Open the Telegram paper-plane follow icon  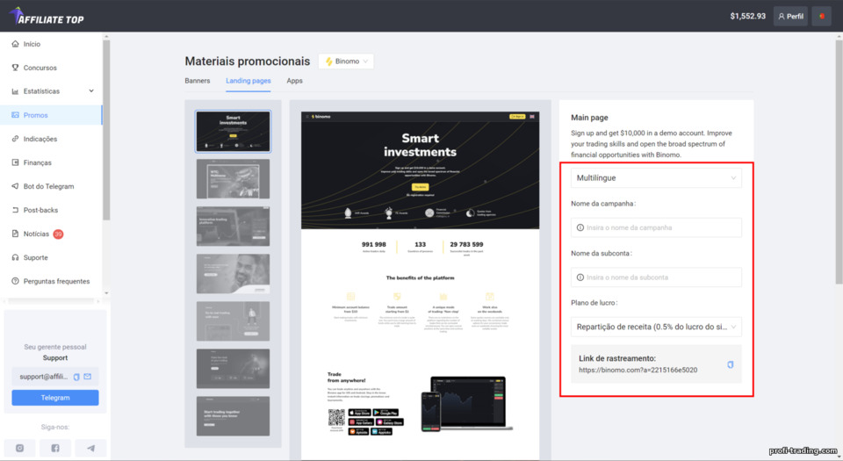90,448
